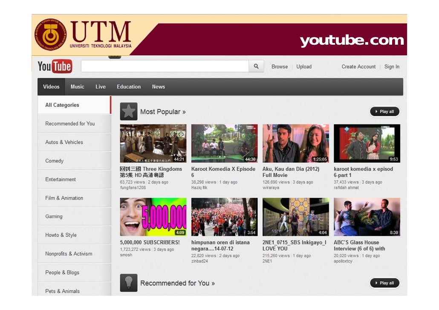Viewport: 439px width, 310px height.
Task: Select Autos & Vehicles category
Action: point(75,142)
